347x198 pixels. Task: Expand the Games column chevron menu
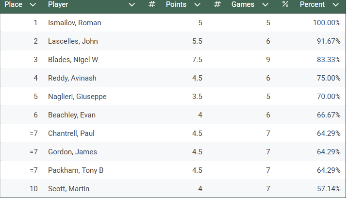click(265, 5)
